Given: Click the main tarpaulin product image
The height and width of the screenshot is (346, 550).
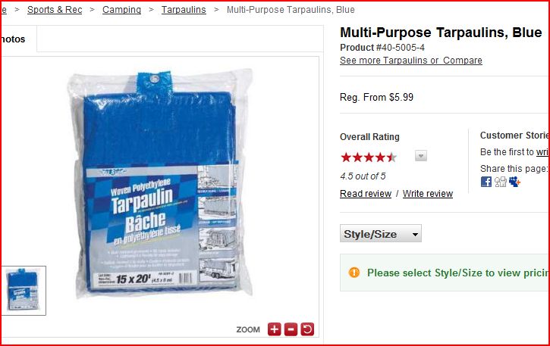Looking at the screenshot, I should (160, 183).
